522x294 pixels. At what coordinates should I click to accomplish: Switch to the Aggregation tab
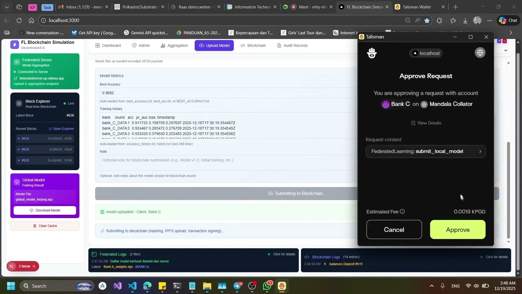(174, 45)
